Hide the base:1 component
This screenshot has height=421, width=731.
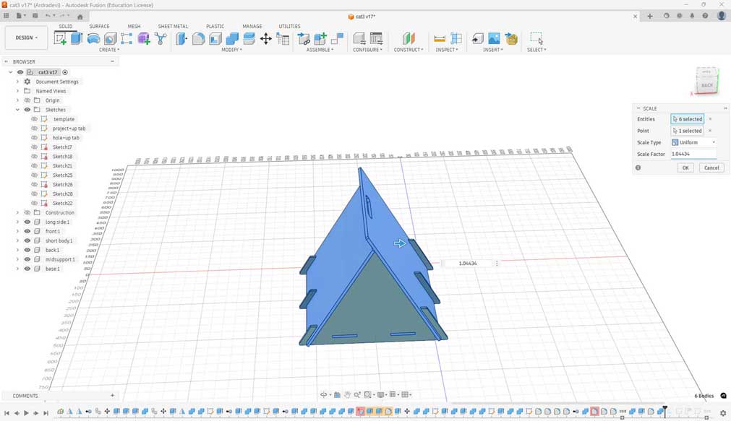click(x=27, y=269)
